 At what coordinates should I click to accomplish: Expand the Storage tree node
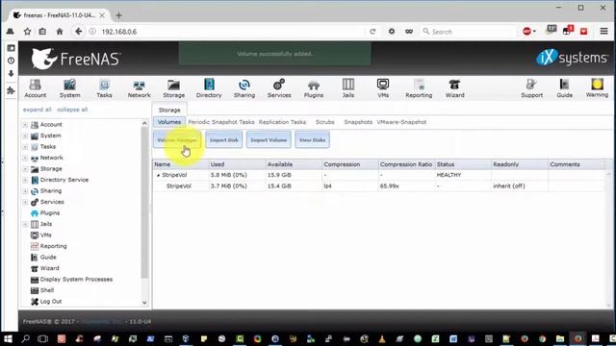coord(25,169)
